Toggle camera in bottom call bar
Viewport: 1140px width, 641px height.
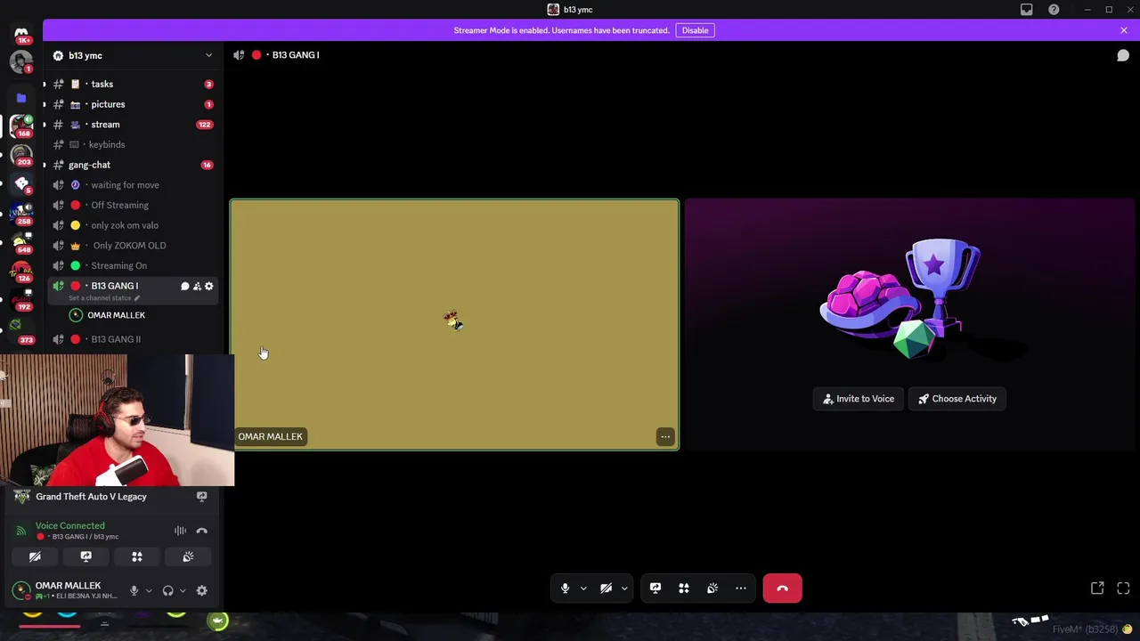(606, 588)
